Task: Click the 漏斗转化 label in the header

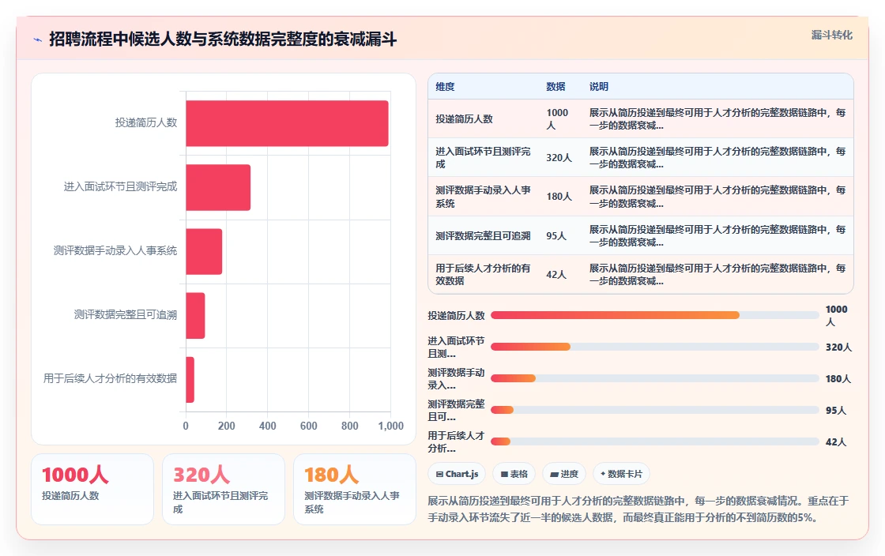Action: pyautogui.click(x=831, y=35)
